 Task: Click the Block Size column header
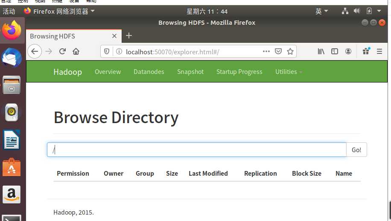[306, 174]
